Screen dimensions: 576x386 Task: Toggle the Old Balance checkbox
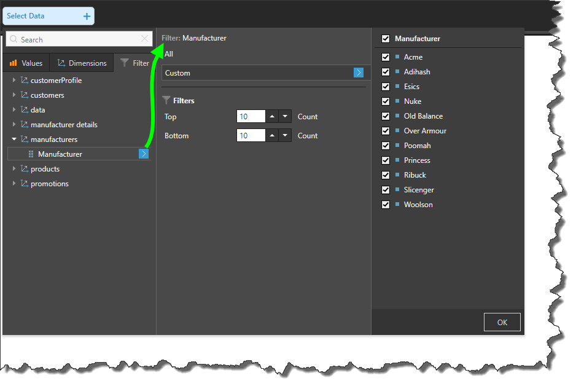point(386,116)
